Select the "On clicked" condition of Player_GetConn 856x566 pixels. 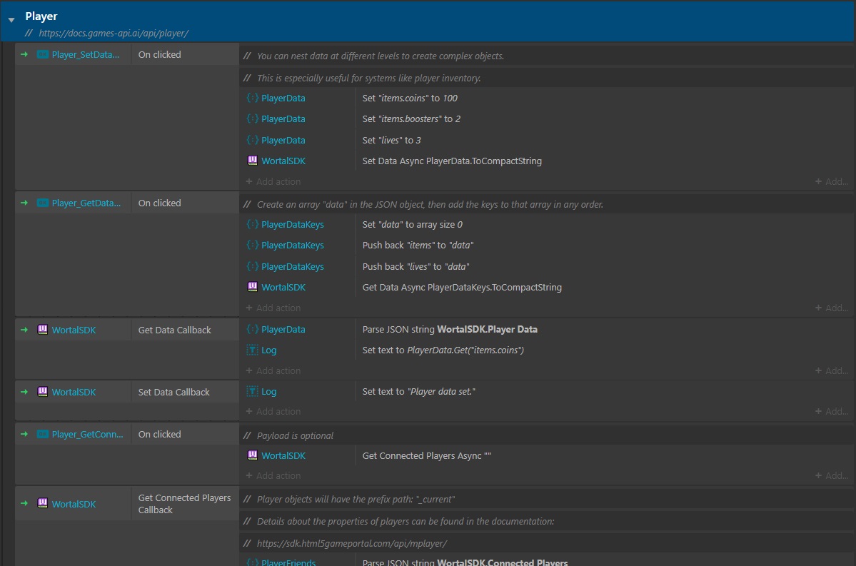click(160, 434)
